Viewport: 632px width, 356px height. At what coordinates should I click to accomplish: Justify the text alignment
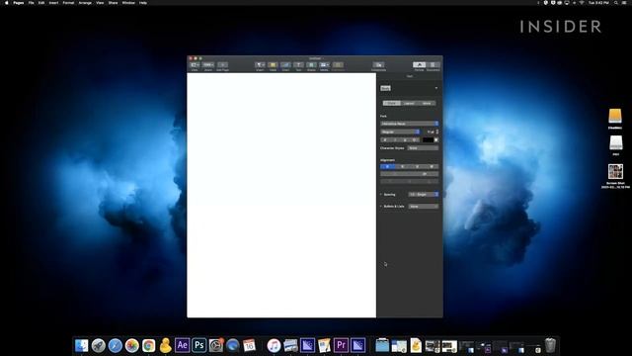432,167
